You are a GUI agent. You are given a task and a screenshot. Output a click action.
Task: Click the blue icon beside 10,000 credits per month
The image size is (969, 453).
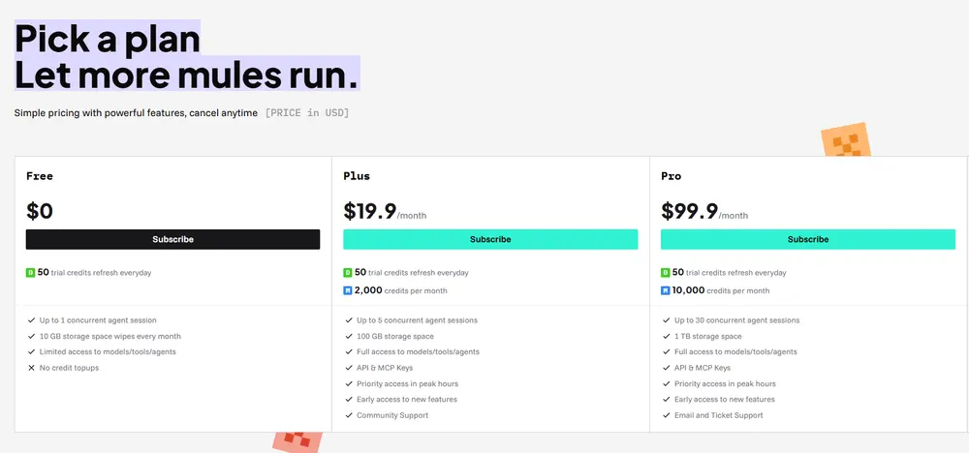[x=666, y=290]
